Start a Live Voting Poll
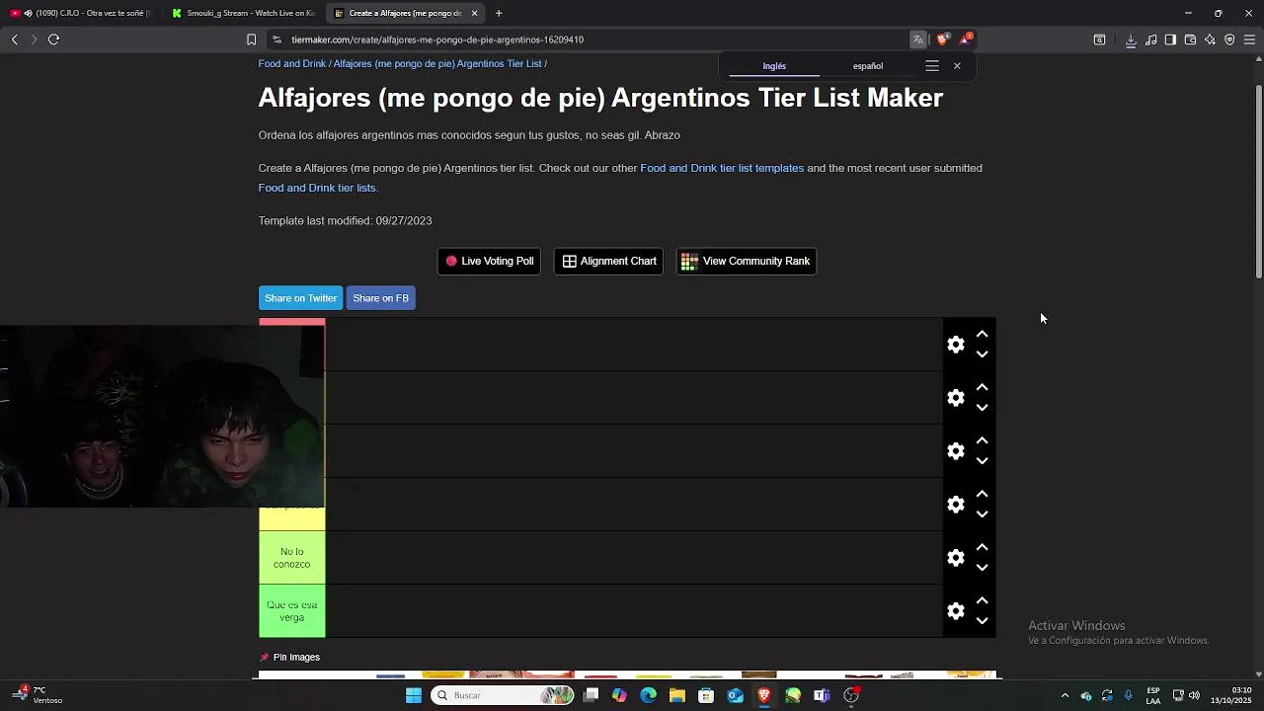1264x711 pixels. [489, 261]
